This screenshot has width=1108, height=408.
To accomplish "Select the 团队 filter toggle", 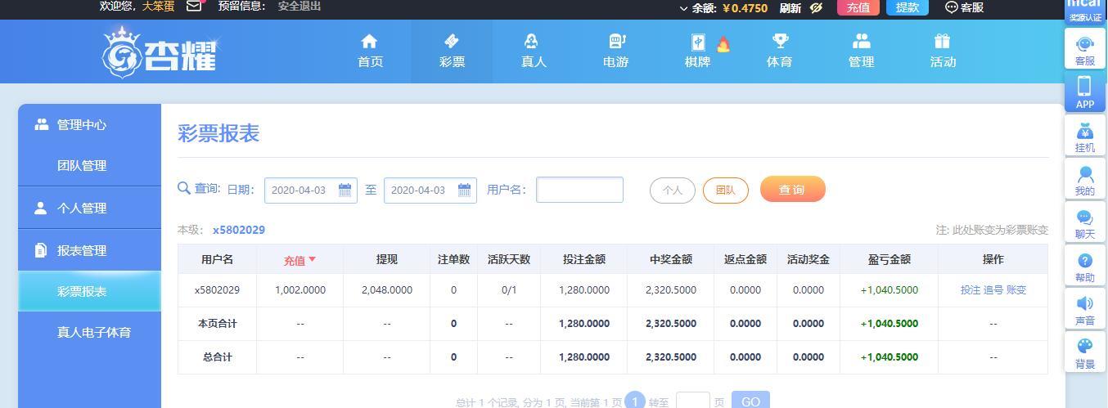I will click(x=726, y=190).
